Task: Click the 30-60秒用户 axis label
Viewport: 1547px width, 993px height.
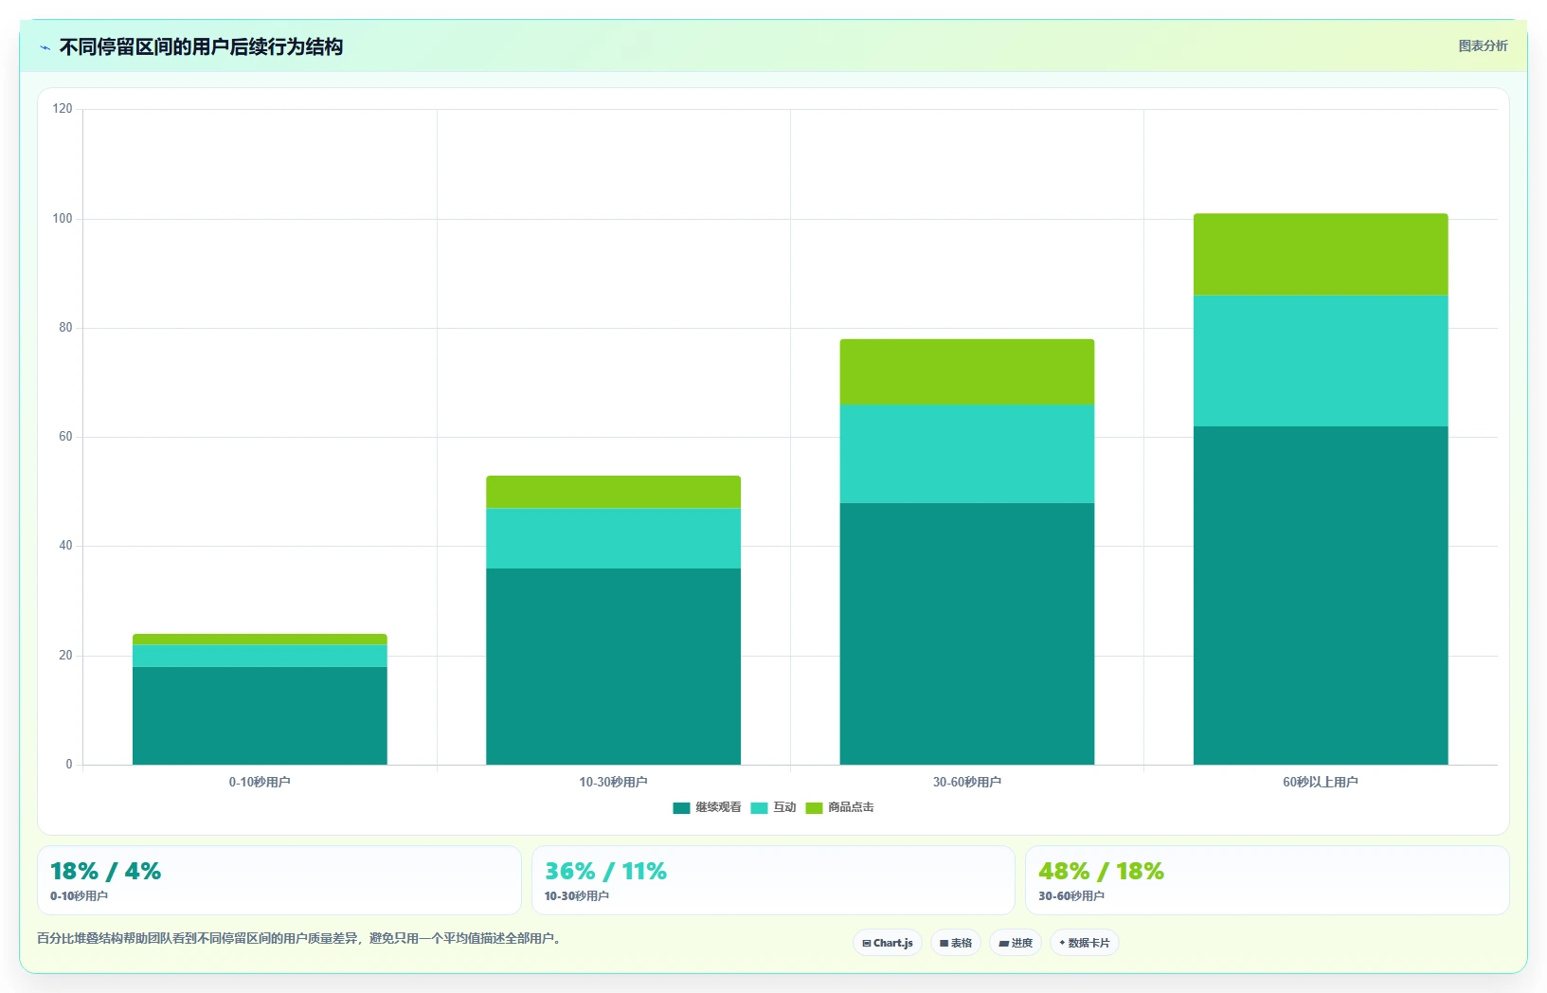Action: [967, 782]
